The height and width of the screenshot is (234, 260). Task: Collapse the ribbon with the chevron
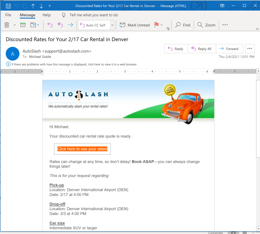pos(257,29)
